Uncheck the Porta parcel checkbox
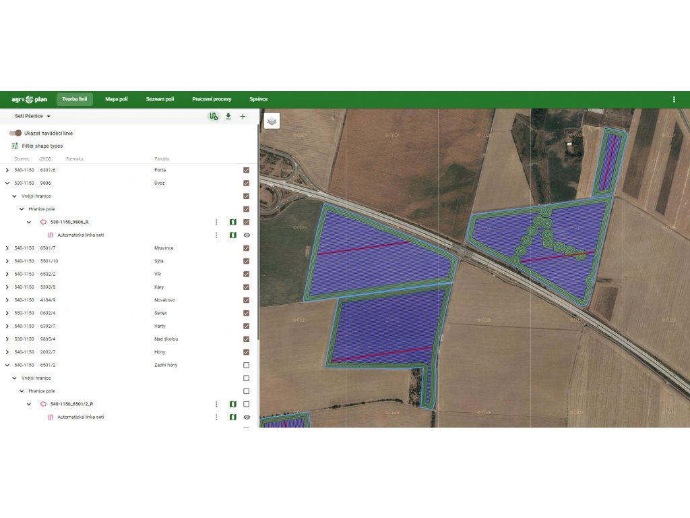The width and height of the screenshot is (690, 518). 246,170
